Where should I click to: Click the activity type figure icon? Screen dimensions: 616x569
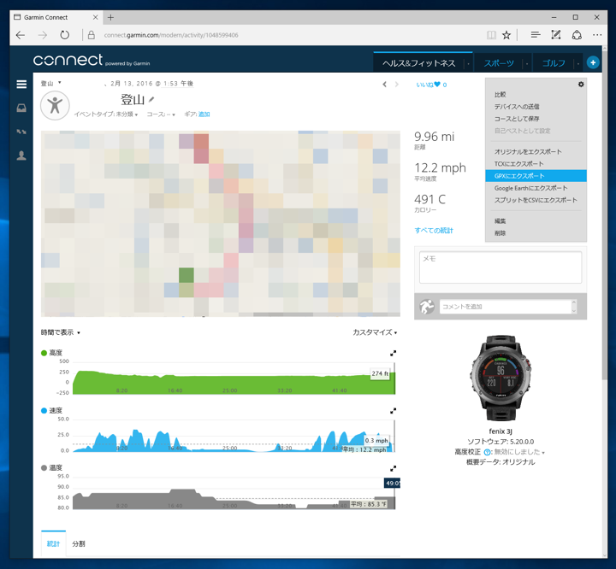[55, 106]
